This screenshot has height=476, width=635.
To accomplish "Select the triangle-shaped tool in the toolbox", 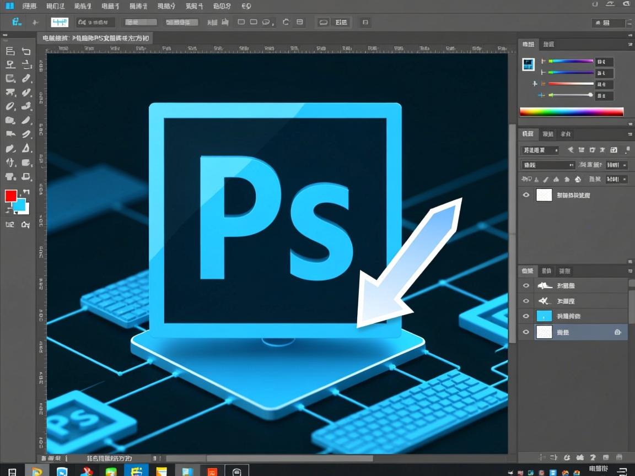I will pyautogui.click(x=26, y=148).
